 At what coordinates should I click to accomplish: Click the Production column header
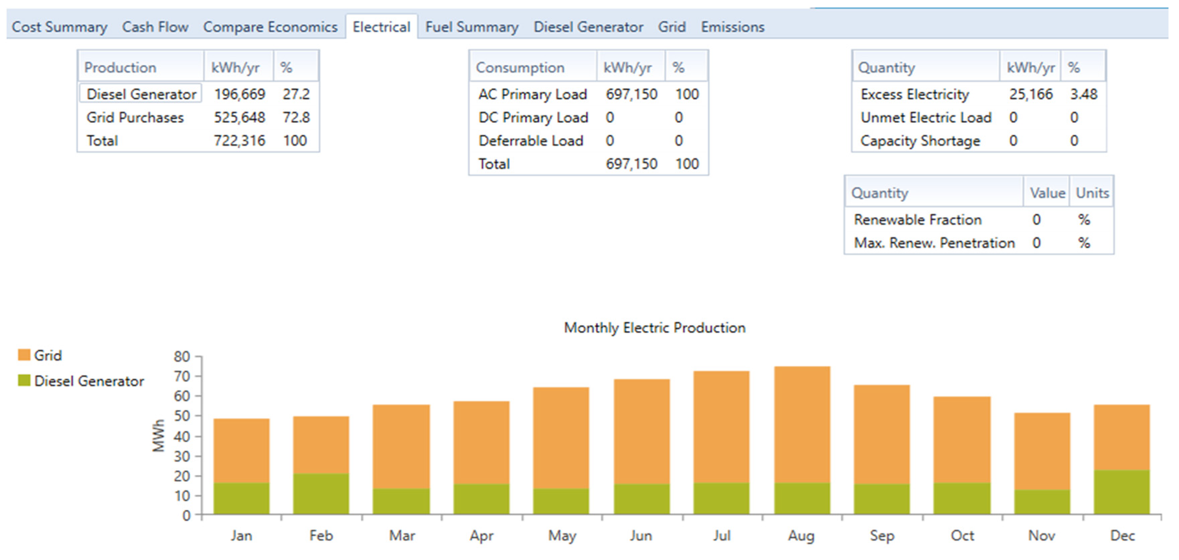click(120, 68)
